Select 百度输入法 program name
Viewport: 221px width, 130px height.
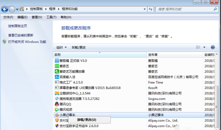67,77
